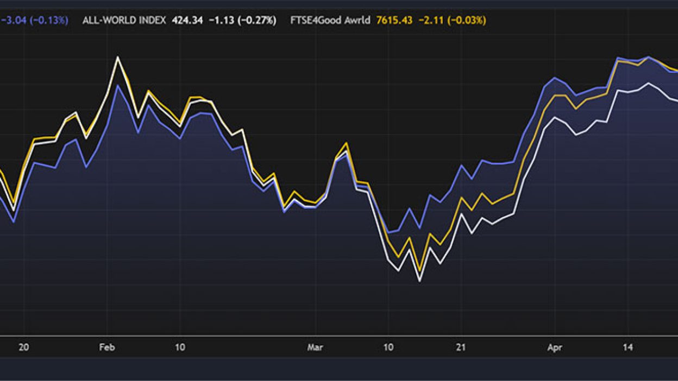Click the white −1.13 (−0.27%) change
This screenshot has width=678, height=381.
pyautogui.click(x=242, y=21)
